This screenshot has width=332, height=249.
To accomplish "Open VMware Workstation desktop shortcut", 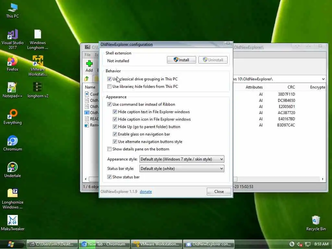I will (38, 65).
